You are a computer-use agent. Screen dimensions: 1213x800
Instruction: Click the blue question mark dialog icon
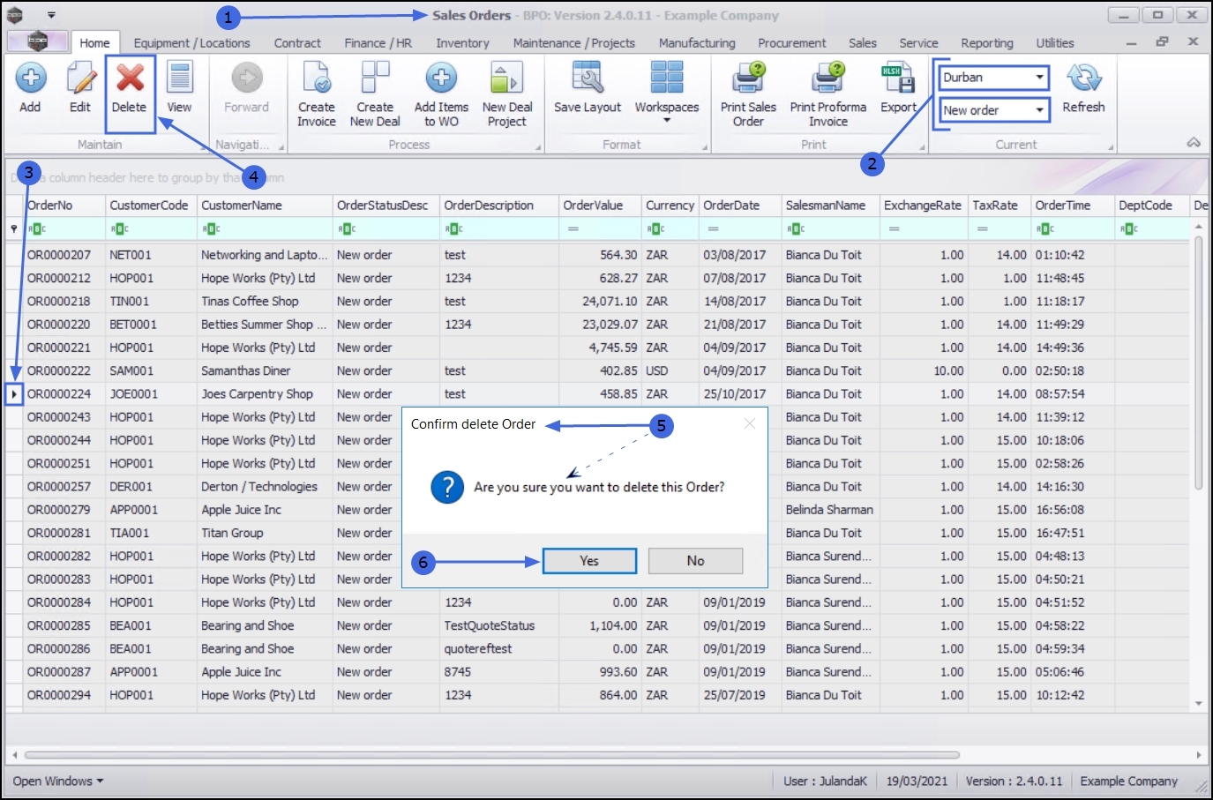(x=447, y=487)
